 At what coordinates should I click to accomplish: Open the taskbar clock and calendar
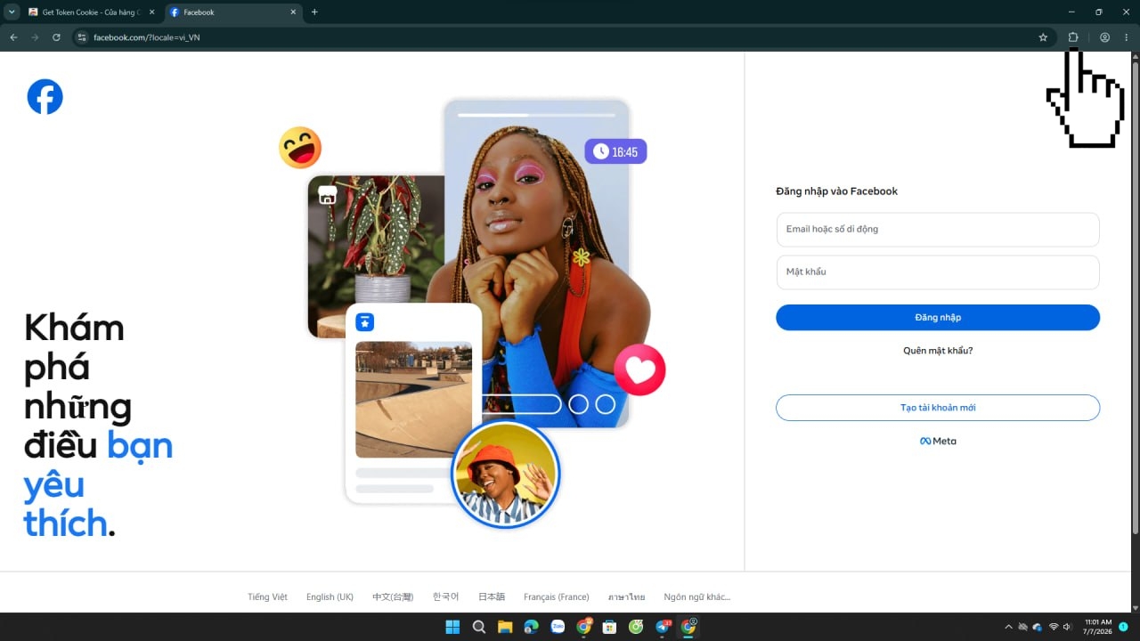tap(1098, 627)
